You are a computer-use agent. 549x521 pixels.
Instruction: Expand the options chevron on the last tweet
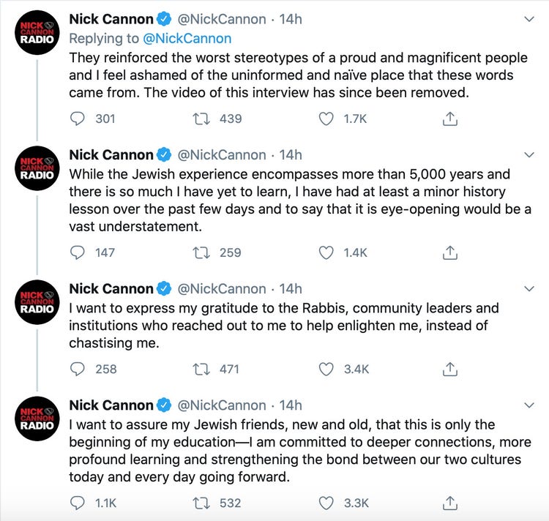click(x=530, y=405)
